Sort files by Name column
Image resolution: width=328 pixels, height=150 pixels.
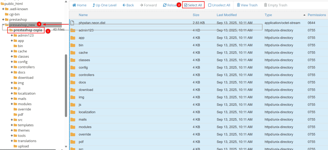[83, 15]
